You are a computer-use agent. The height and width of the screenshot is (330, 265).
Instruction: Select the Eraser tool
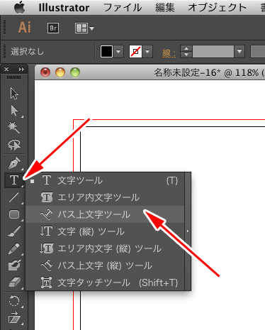coord(14,282)
